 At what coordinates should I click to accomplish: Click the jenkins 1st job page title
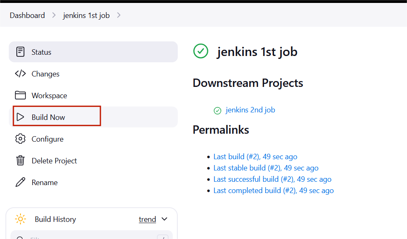click(x=257, y=52)
